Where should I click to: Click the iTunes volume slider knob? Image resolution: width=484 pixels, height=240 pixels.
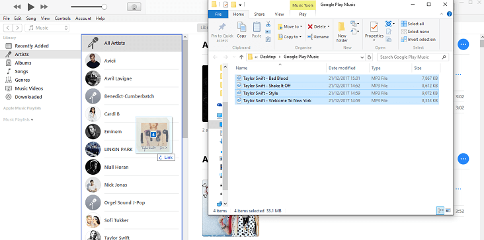pyautogui.click(x=104, y=7)
